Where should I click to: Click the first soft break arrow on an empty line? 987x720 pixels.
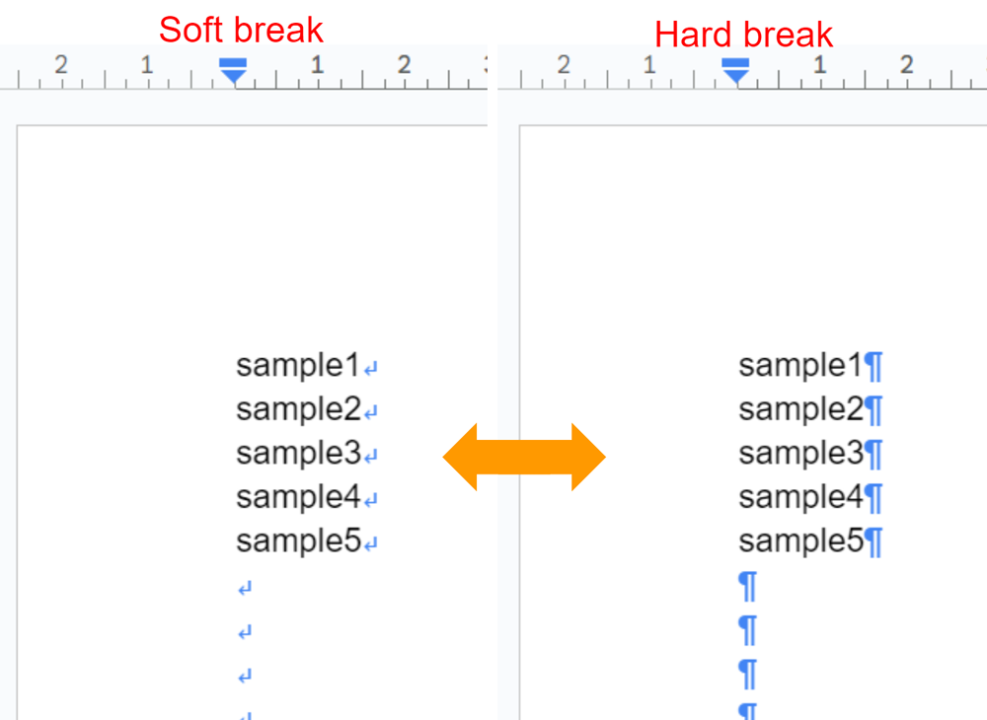click(245, 589)
